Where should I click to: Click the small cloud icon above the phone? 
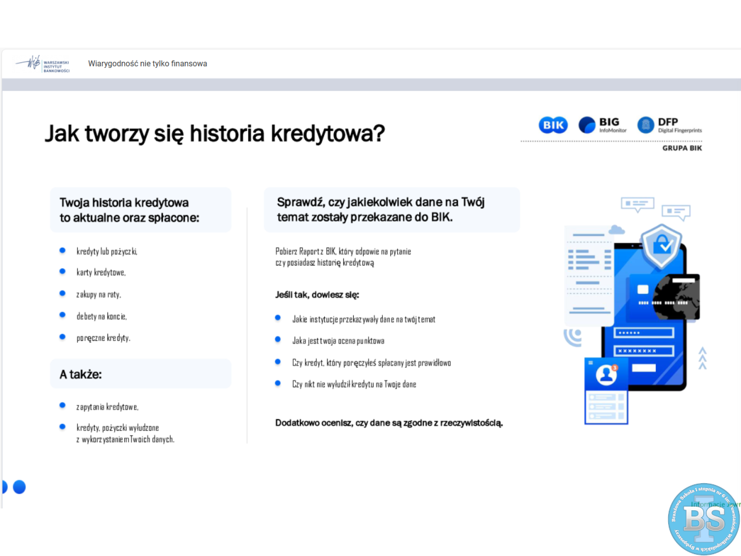(x=616, y=230)
